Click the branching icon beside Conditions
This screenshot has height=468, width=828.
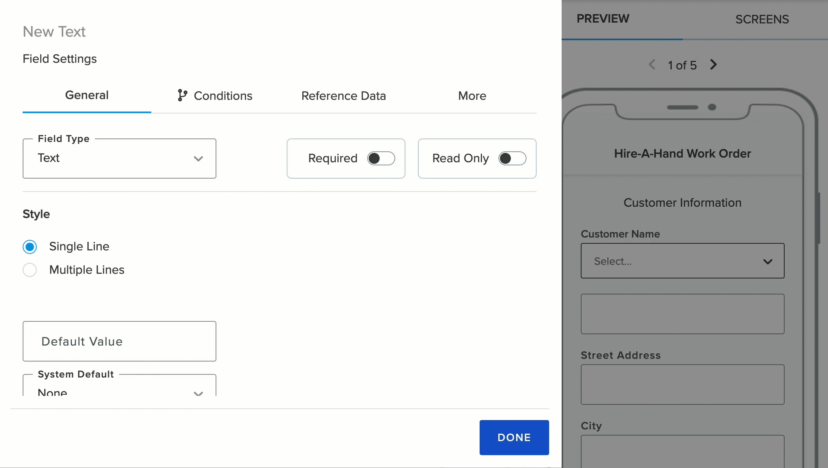click(182, 96)
